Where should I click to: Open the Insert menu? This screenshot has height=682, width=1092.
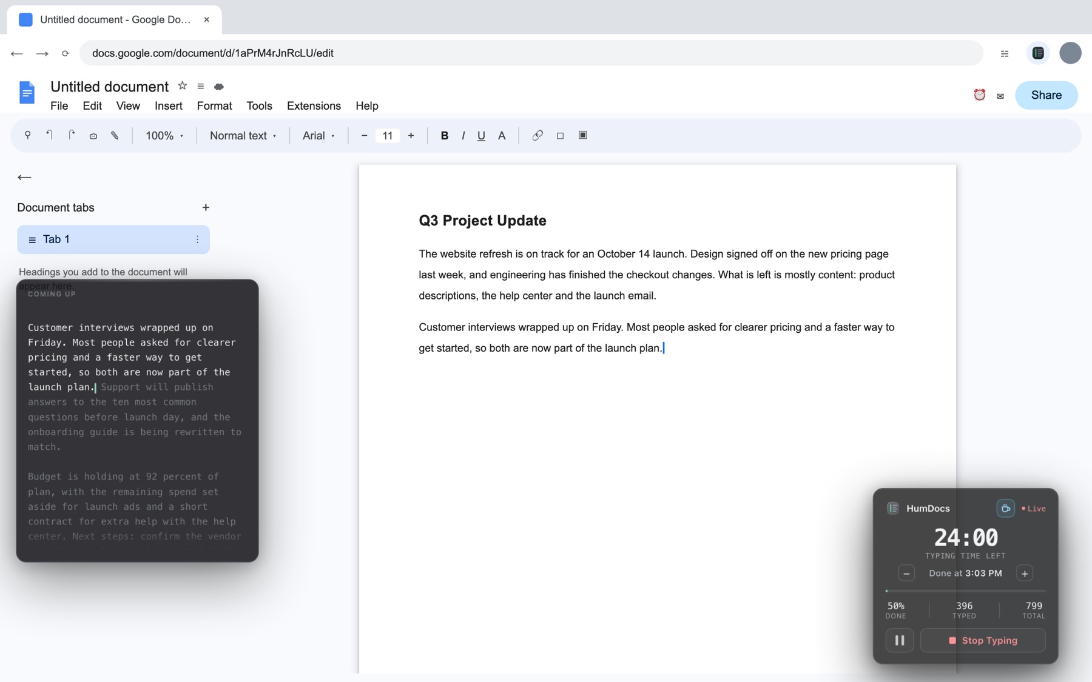168,105
